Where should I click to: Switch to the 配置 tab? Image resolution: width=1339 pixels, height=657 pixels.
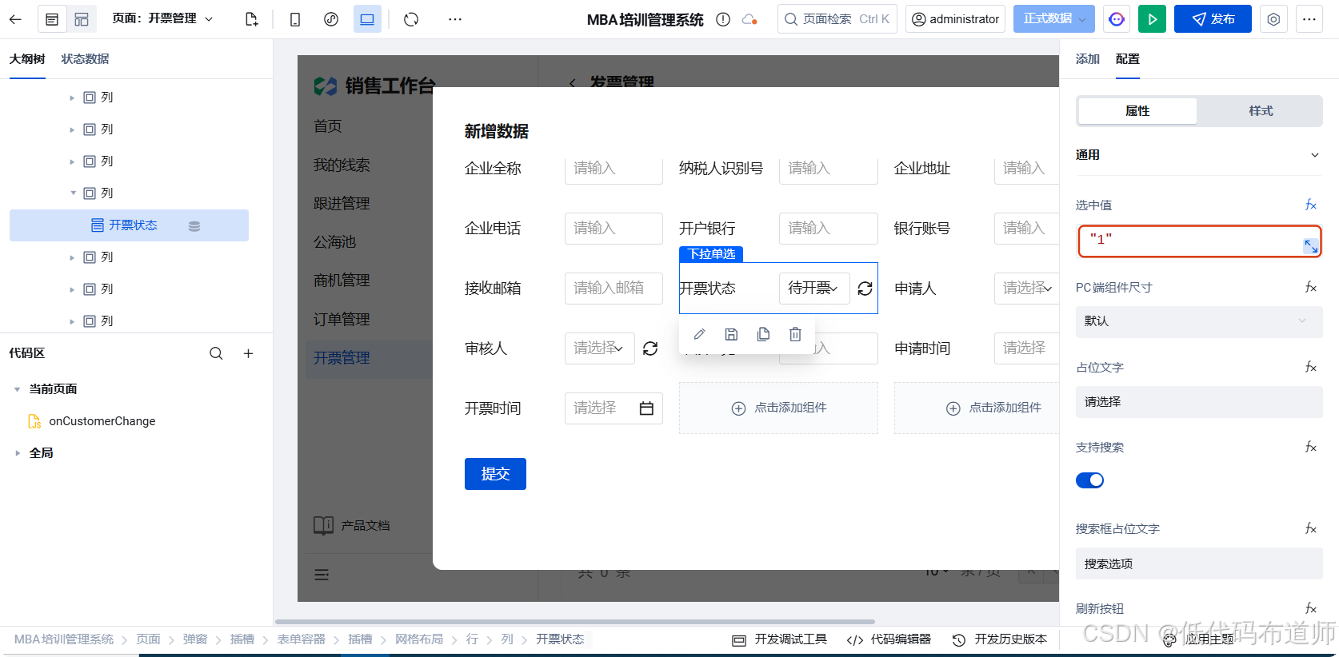(x=1128, y=59)
